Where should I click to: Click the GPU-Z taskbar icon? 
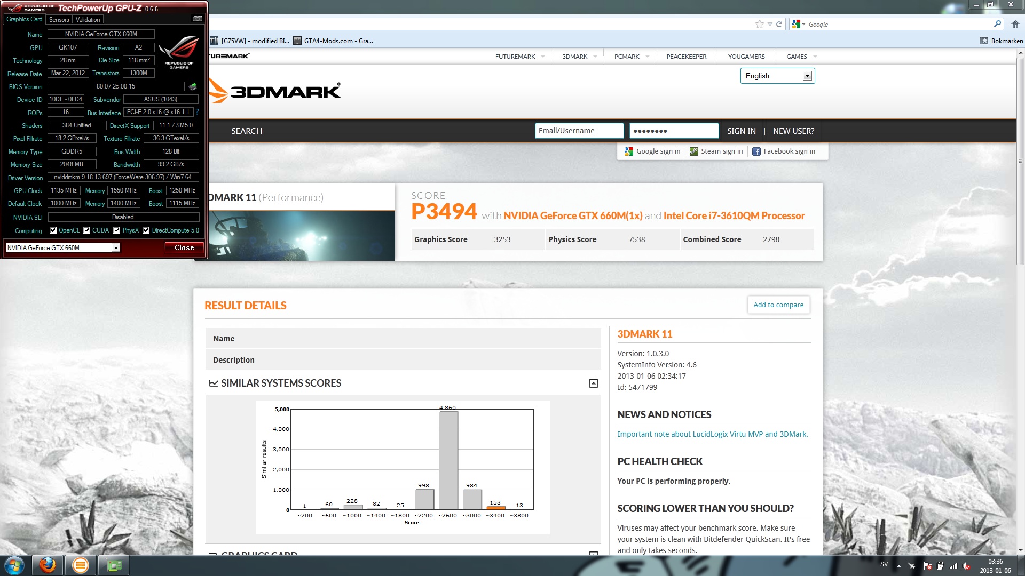click(114, 565)
